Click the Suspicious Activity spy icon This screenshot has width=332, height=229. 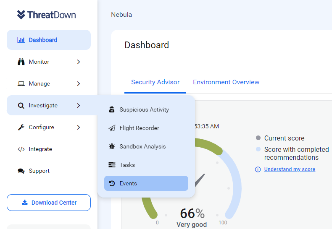click(112, 109)
